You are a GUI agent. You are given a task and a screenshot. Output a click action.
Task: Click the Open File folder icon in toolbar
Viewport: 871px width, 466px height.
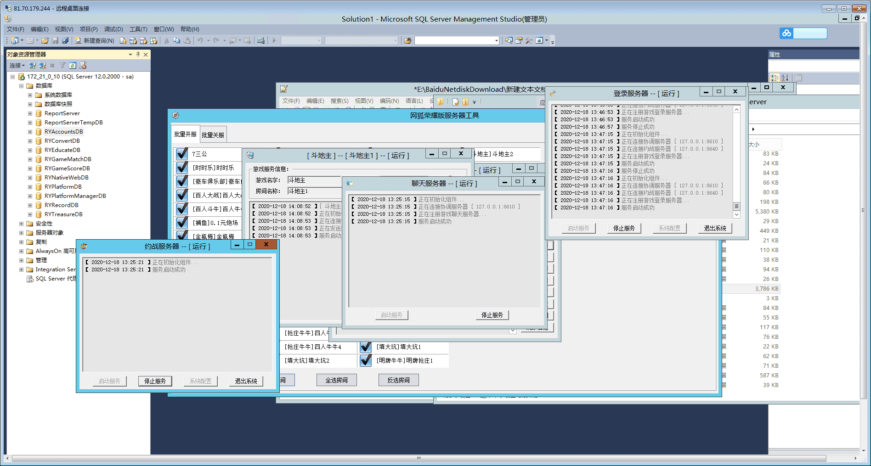45,41
